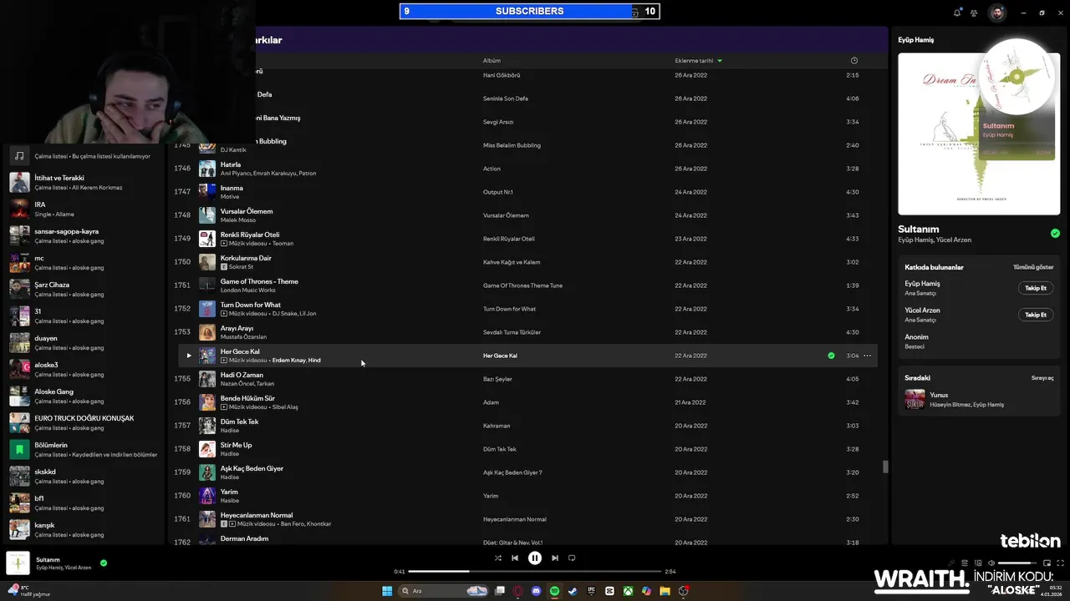Select the Yunus track in the queue
Image resolution: width=1070 pixels, height=601 pixels.
point(979,399)
